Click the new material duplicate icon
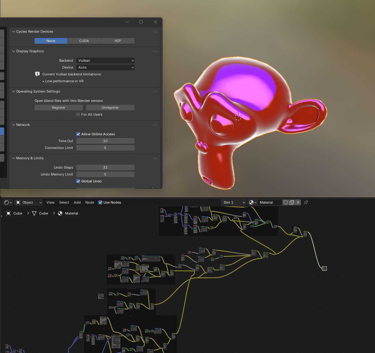This screenshot has width=375, height=353. click(292, 202)
